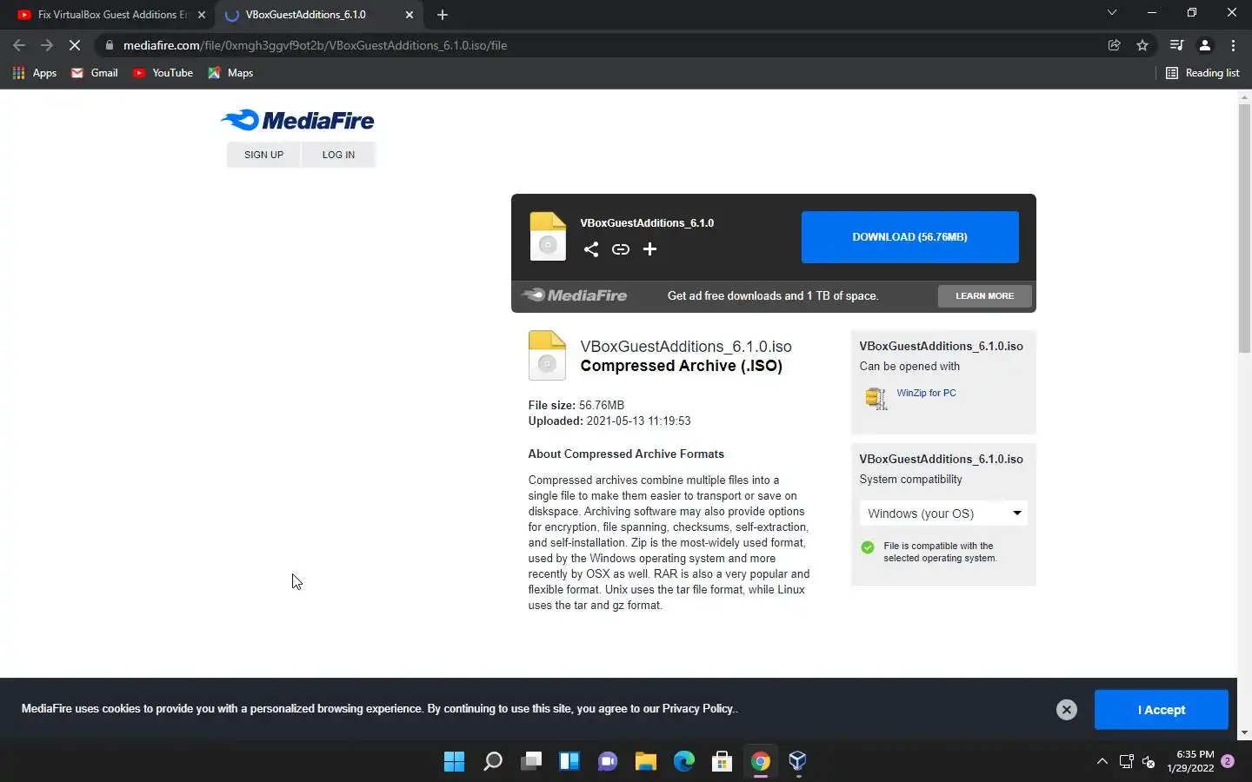This screenshot has height=782, width=1252.
Task: Click the plus icon to add to account
Action: 649,249
